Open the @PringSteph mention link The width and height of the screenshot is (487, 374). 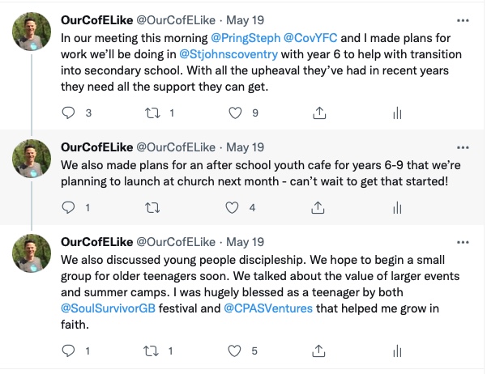coord(244,37)
